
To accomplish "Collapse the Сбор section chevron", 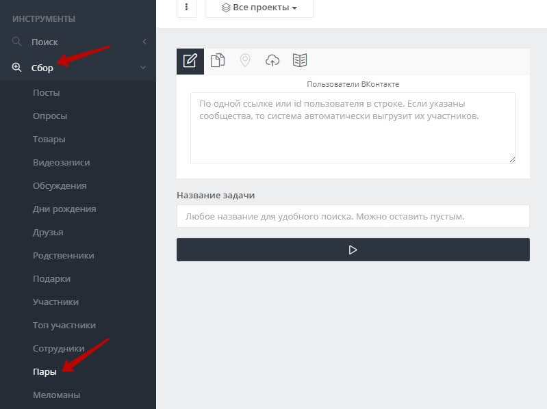I will tap(143, 68).
